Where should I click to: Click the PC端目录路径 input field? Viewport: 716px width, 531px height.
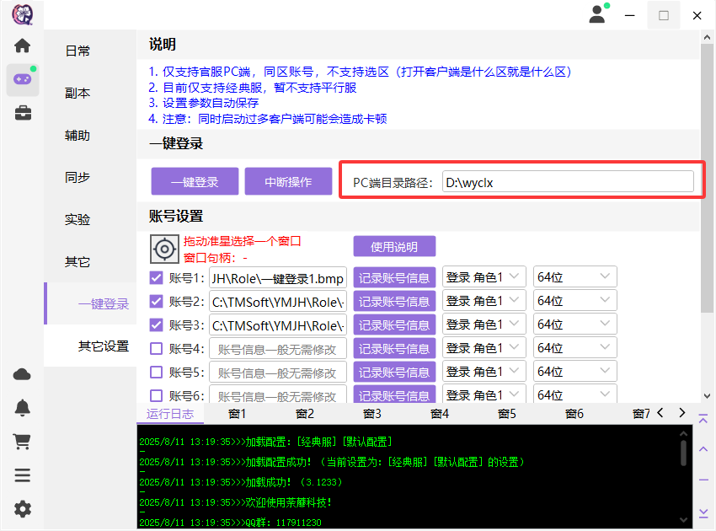tap(567, 181)
